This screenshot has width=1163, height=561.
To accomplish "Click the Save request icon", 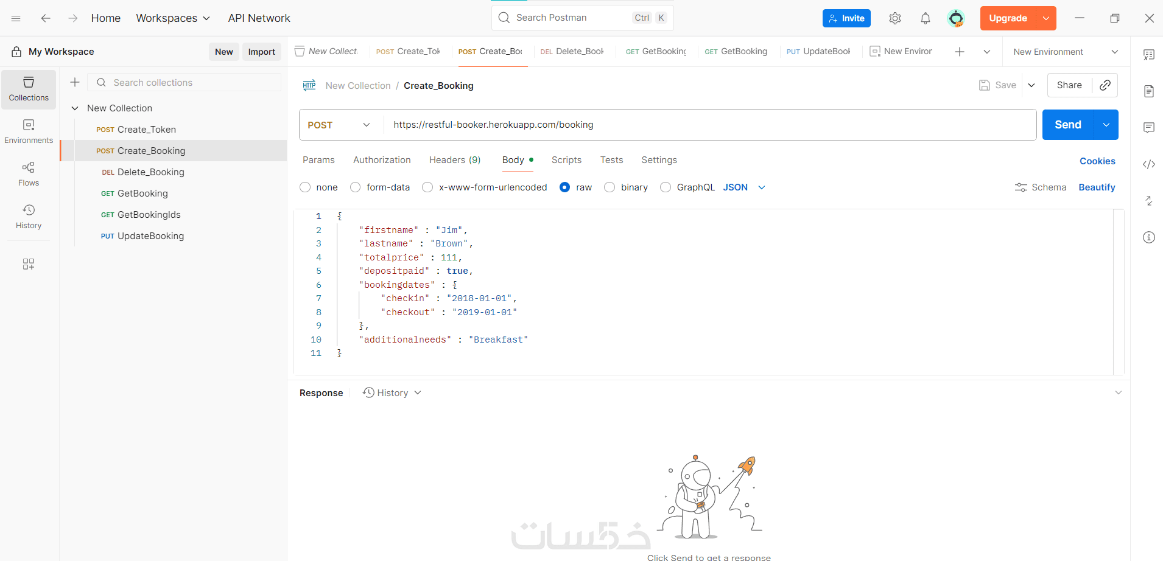I will [985, 85].
